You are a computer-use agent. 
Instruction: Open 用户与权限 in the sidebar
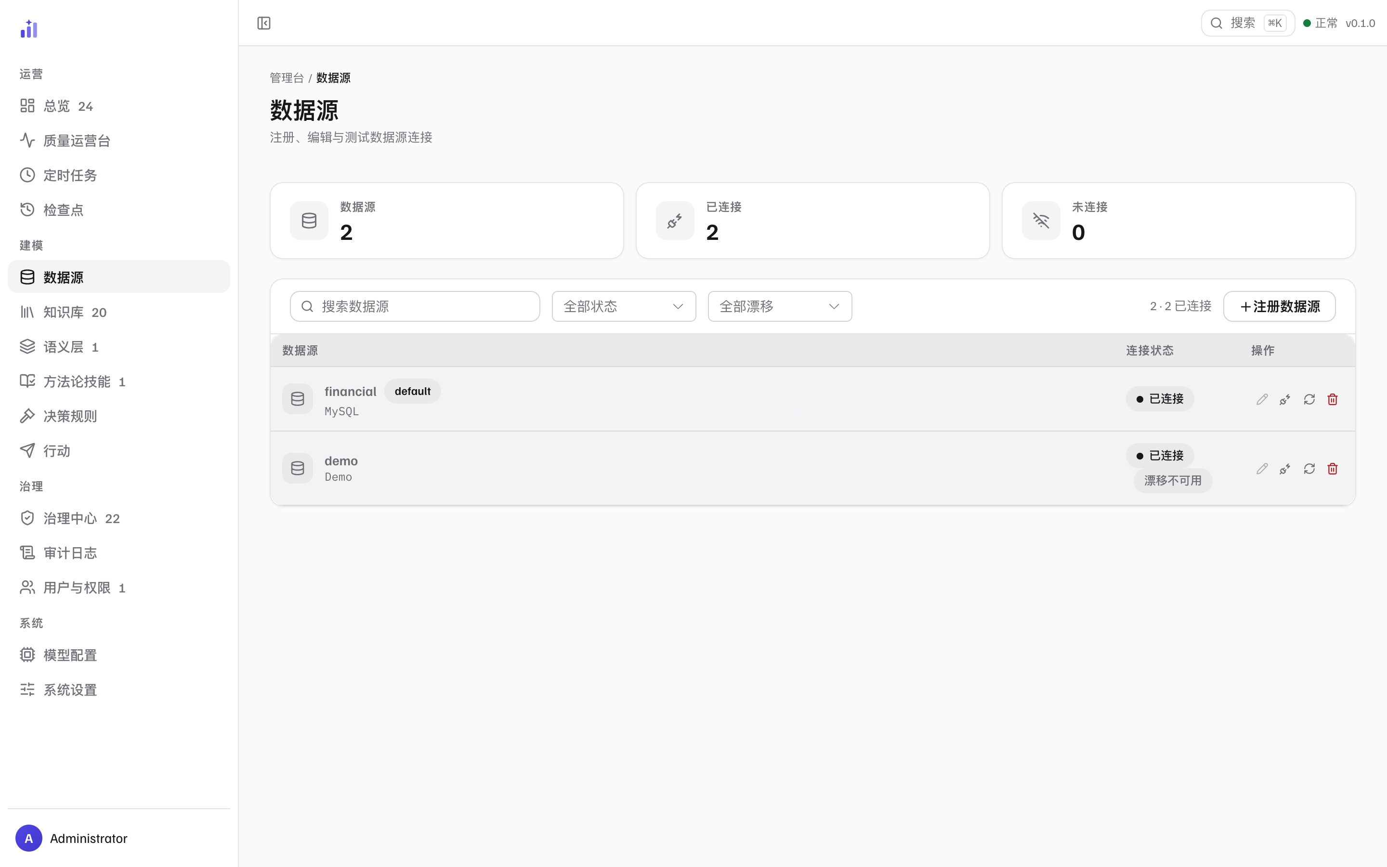[118, 588]
